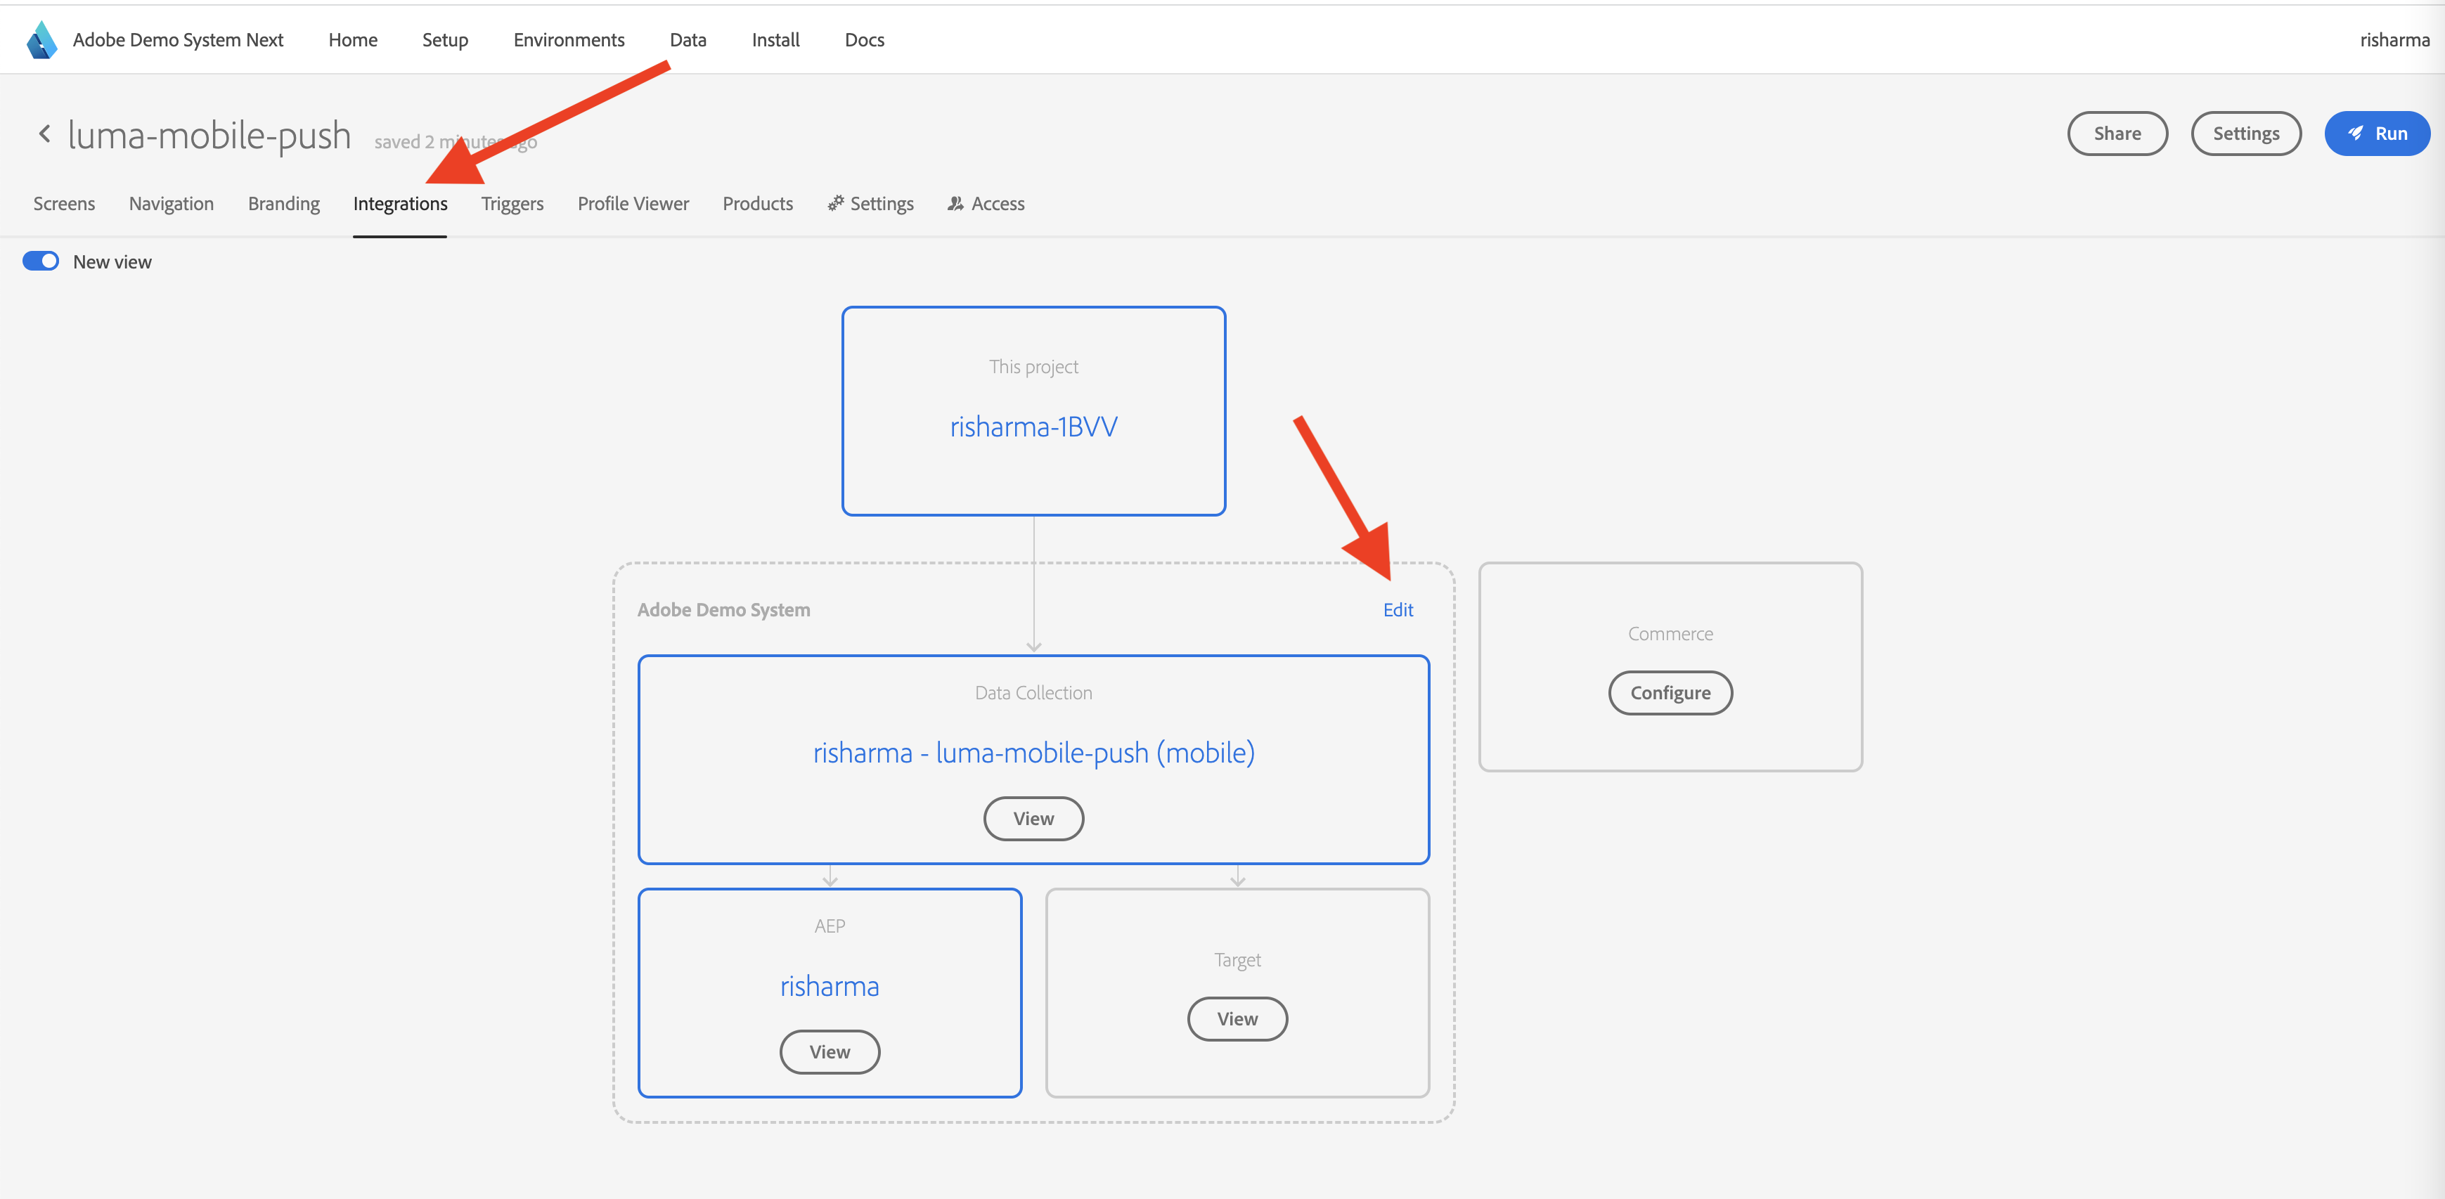Open the Docs menu item

click(x=865, y=40)
